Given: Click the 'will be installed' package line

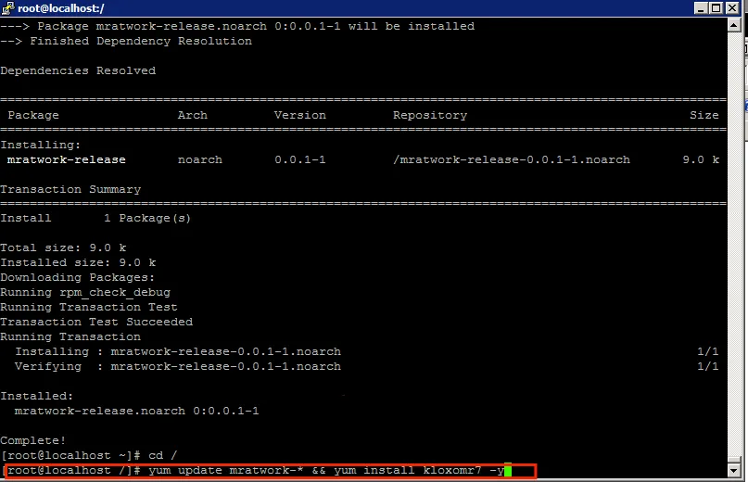Looking at the screenshot, I should coord(237,26).
